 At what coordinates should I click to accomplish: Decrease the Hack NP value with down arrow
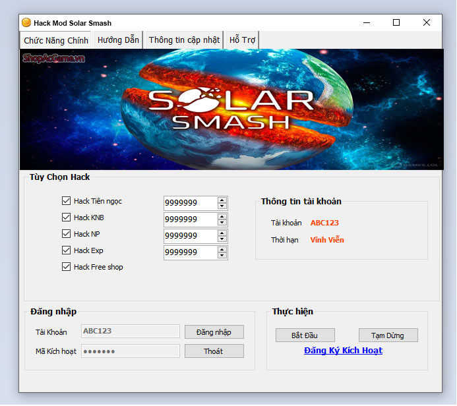(222, 239)
